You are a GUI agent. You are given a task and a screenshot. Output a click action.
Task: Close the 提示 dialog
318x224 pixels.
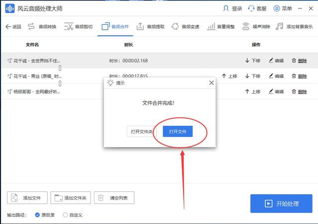pos(211,83)
